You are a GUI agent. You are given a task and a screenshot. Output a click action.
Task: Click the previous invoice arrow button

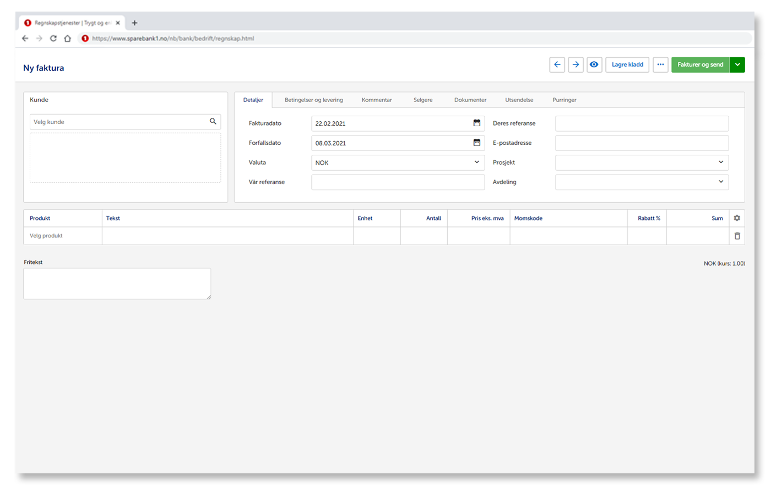pos(557,64)
